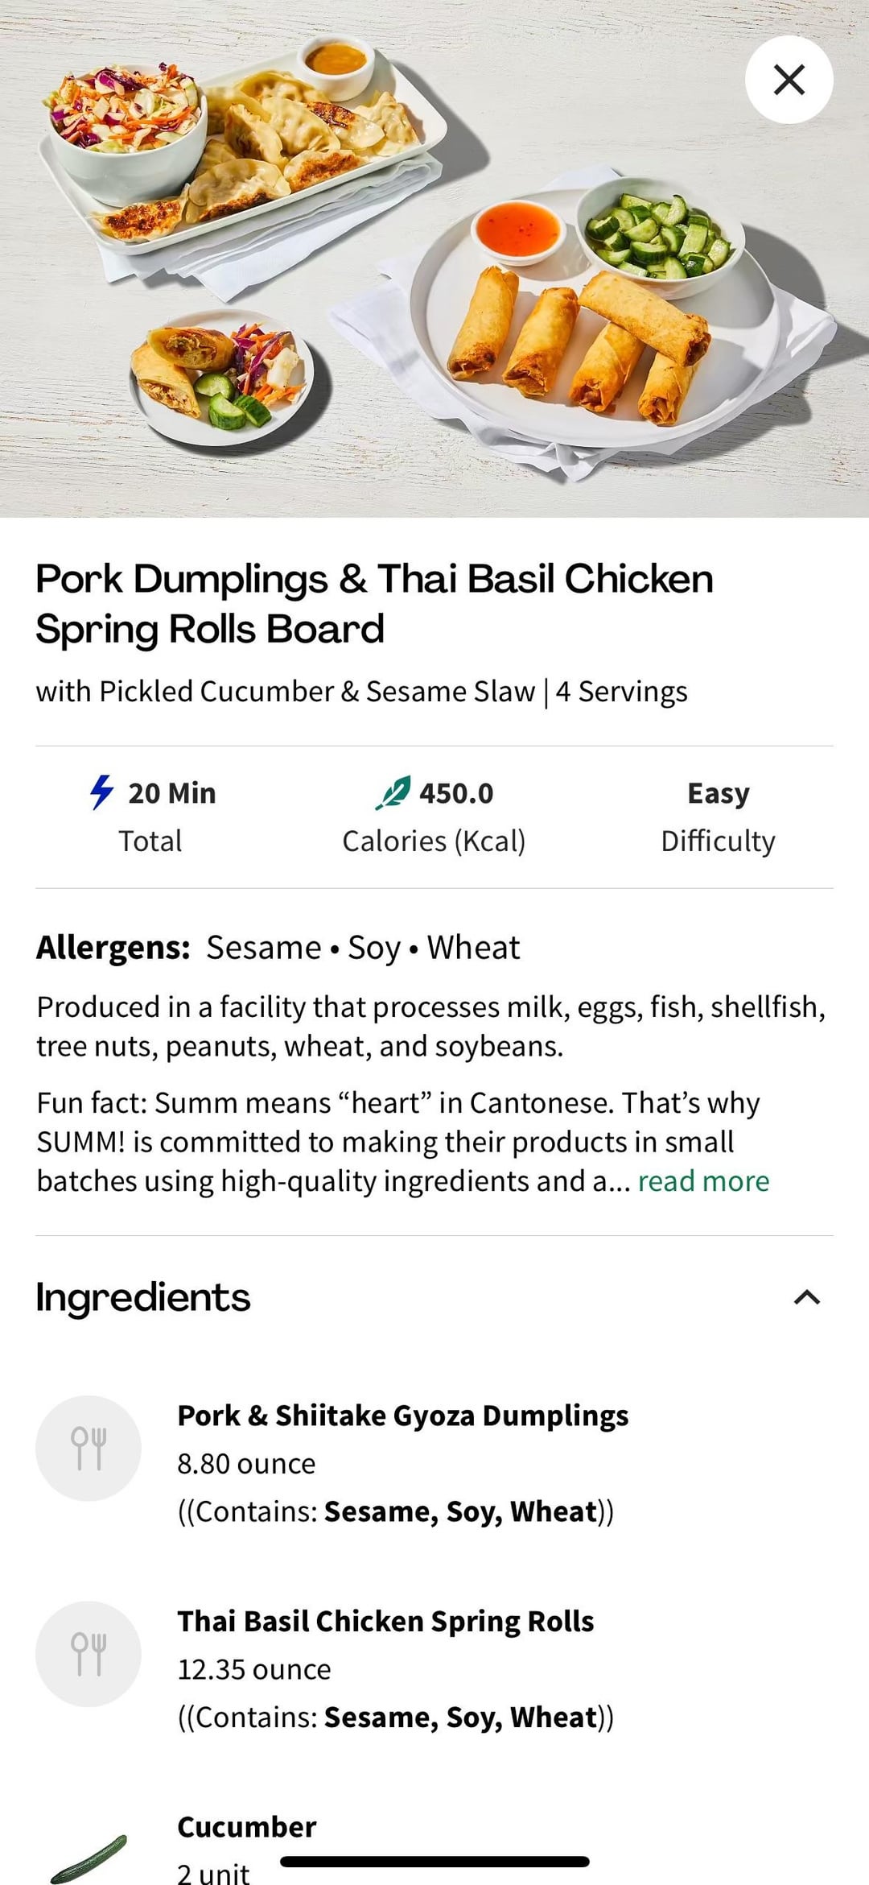Expand description via "read more" link
This screenshot has width=869, height=1885.
click(x=703, y=1181)
